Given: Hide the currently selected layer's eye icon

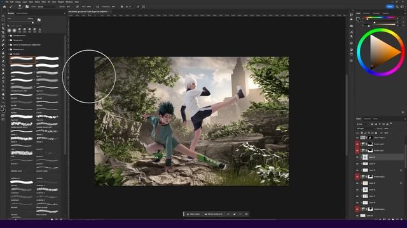Looking at the screenshot, I should tap(357, 157).
